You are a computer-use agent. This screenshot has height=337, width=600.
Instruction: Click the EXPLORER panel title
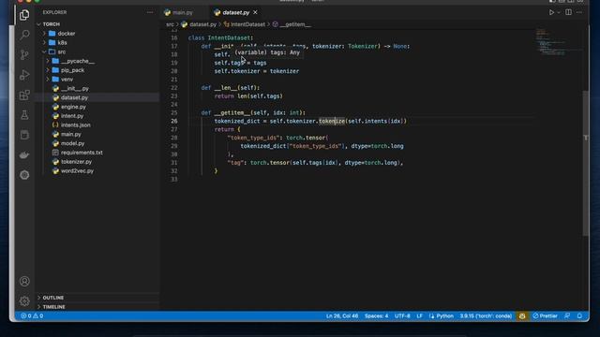[54, 12]
